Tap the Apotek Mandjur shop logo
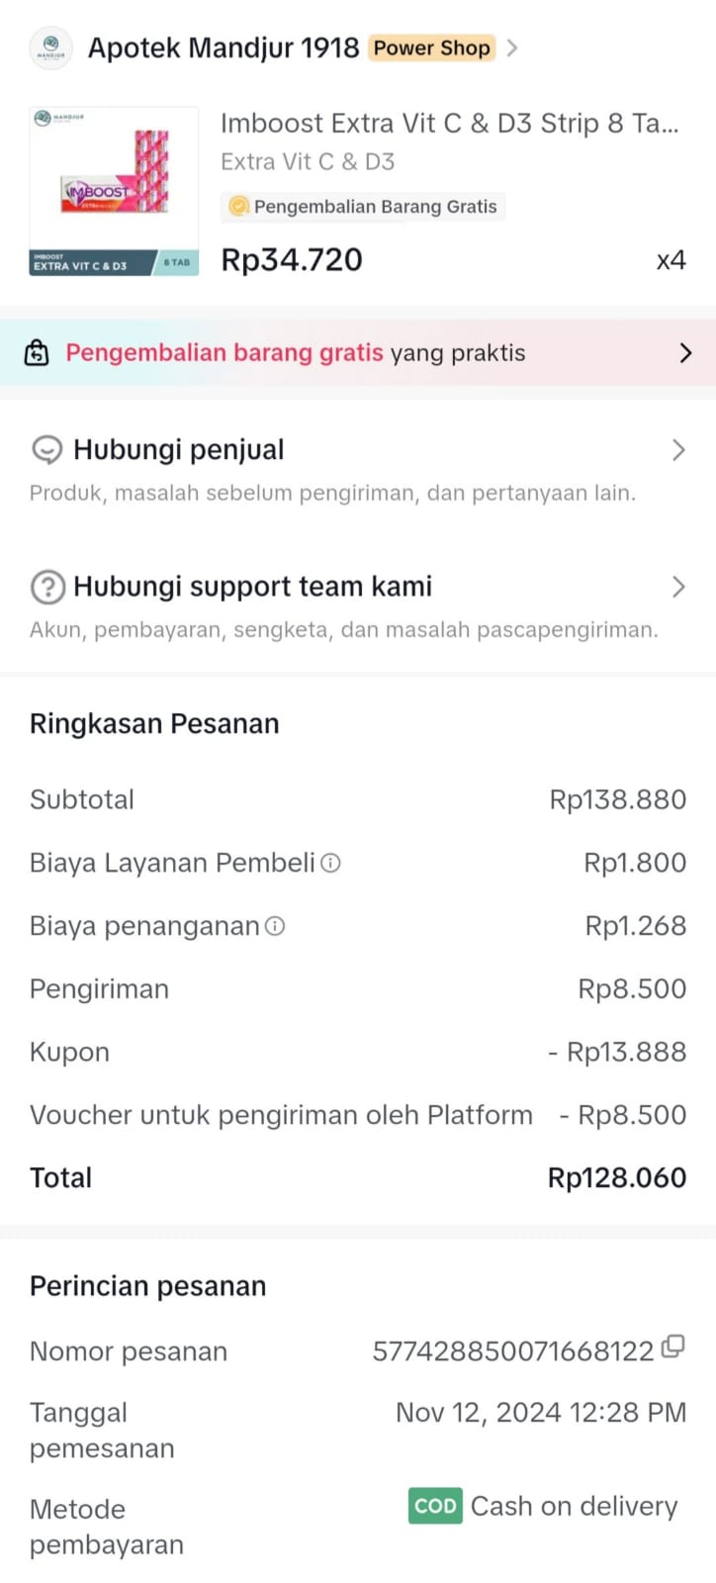The image size is (716, 1583). [51, 47]
